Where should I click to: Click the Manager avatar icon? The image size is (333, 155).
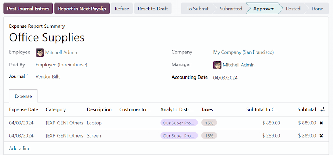pyautogui.click(x=217, y=65)
